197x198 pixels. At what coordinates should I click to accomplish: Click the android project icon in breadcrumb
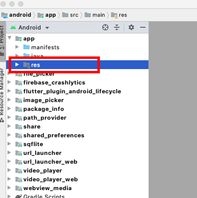(4, 15)
